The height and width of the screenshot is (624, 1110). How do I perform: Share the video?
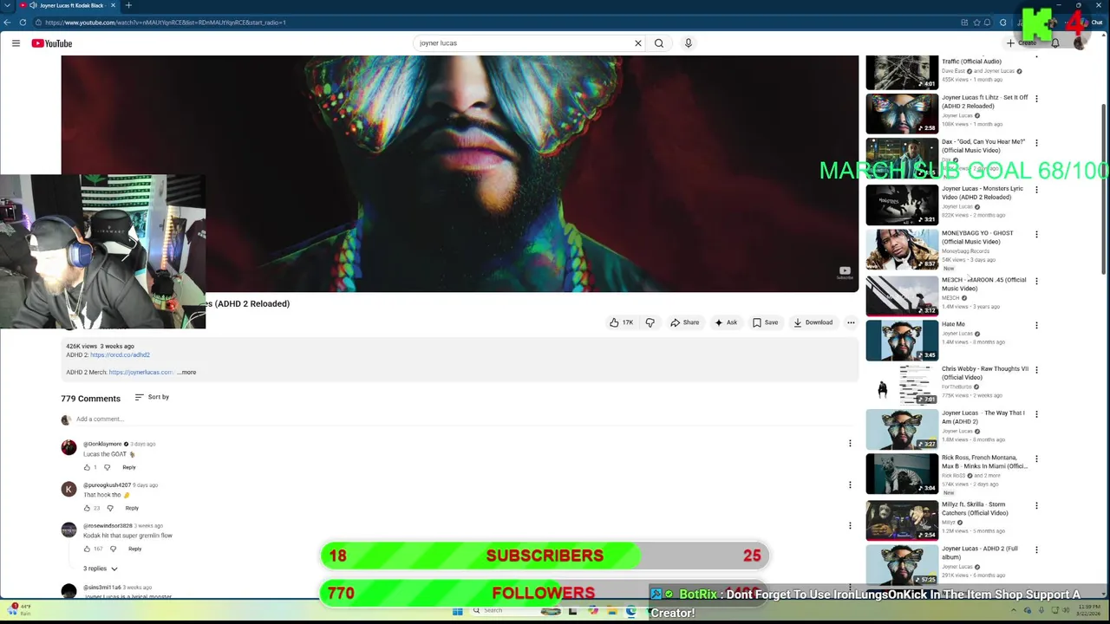pos(684,322)
